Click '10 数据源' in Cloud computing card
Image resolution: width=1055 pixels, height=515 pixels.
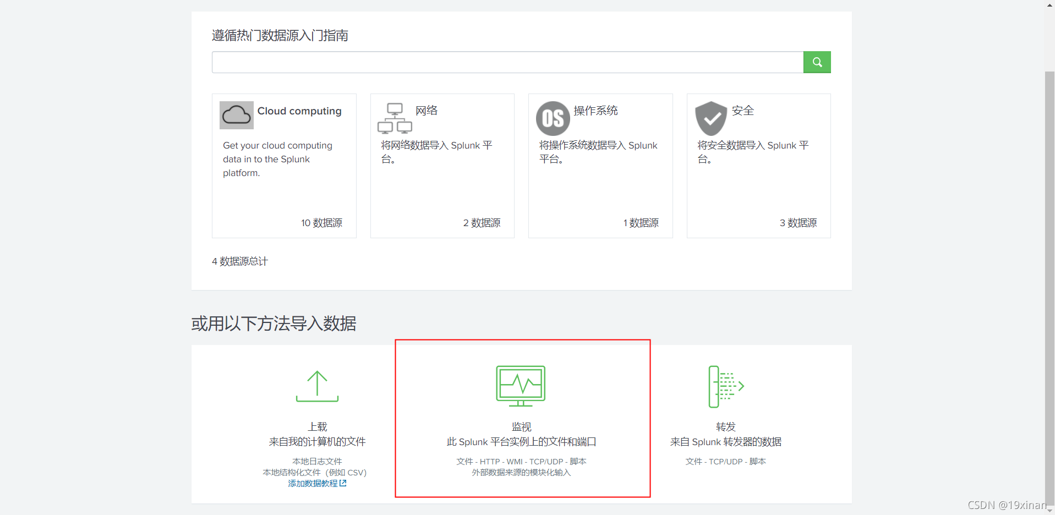[321, 223]
